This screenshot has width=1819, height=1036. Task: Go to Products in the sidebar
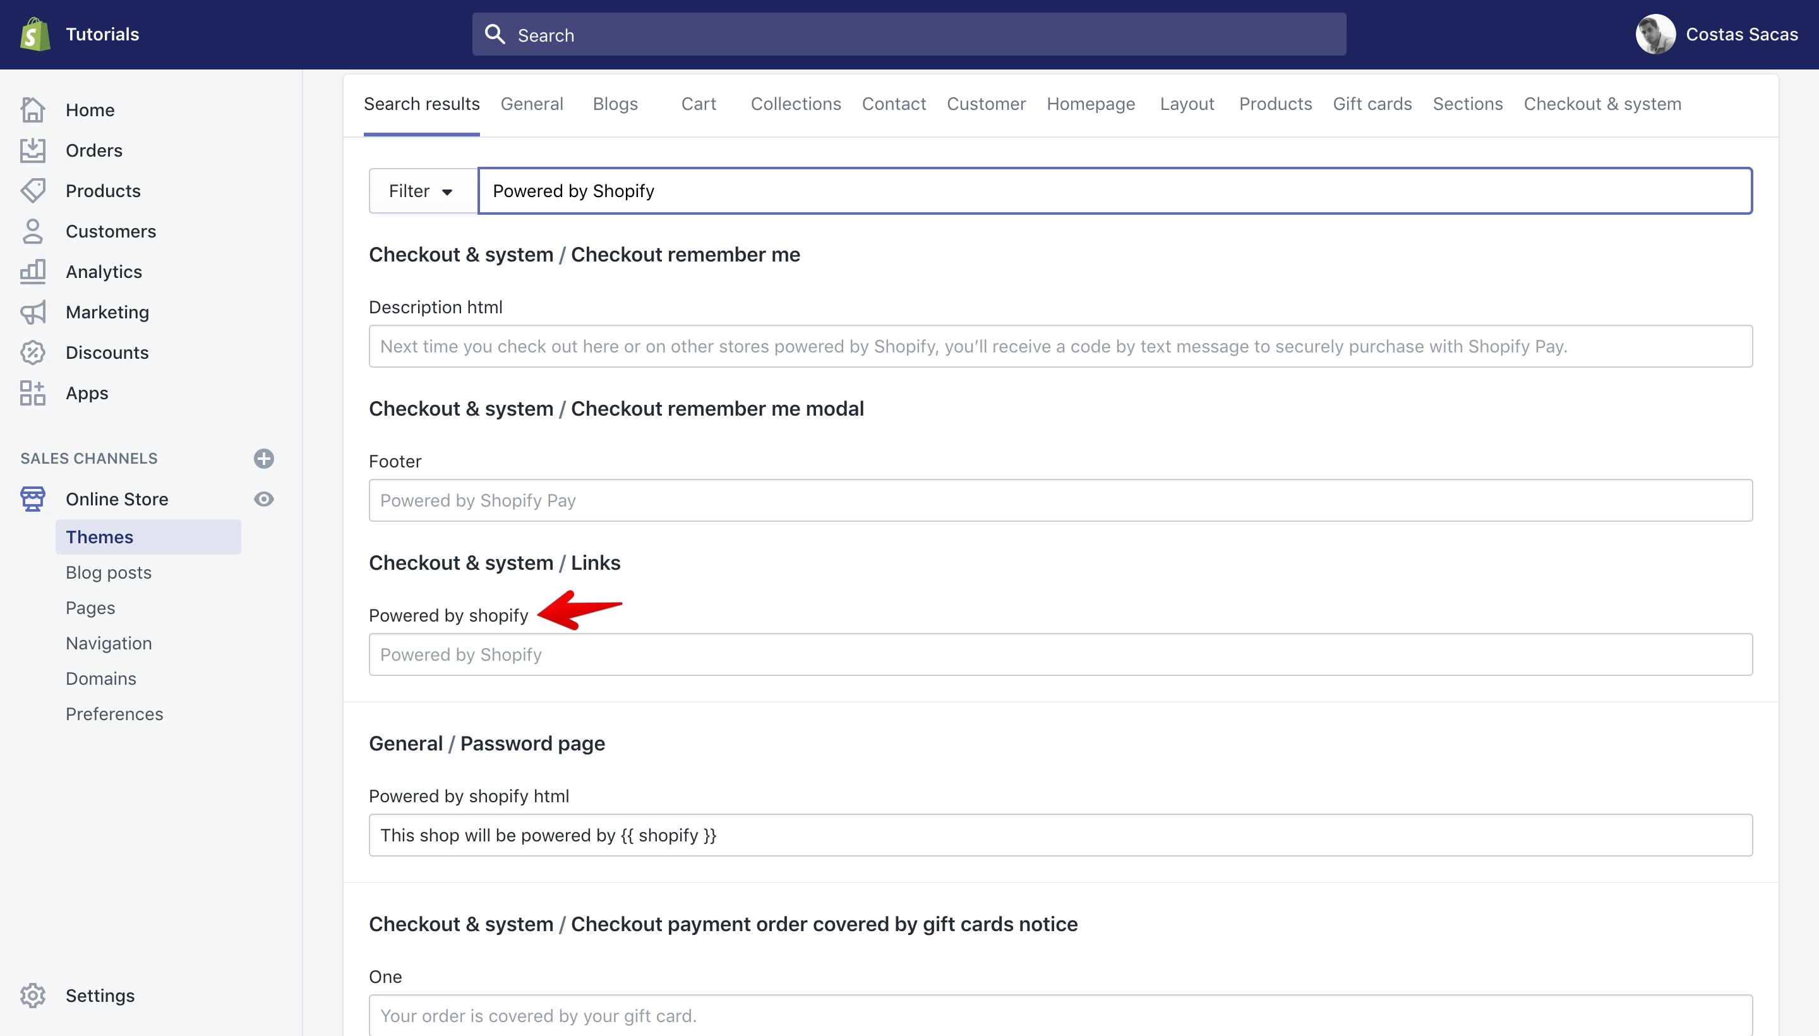click(x=103, y=191)
